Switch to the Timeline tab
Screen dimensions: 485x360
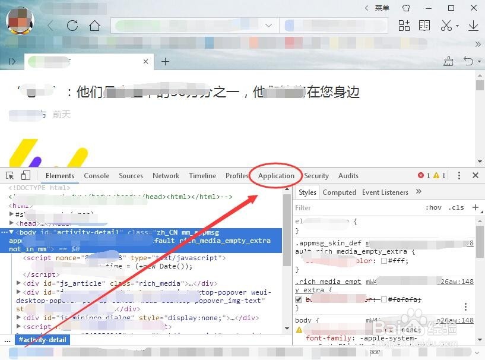(x=202, y=176)
